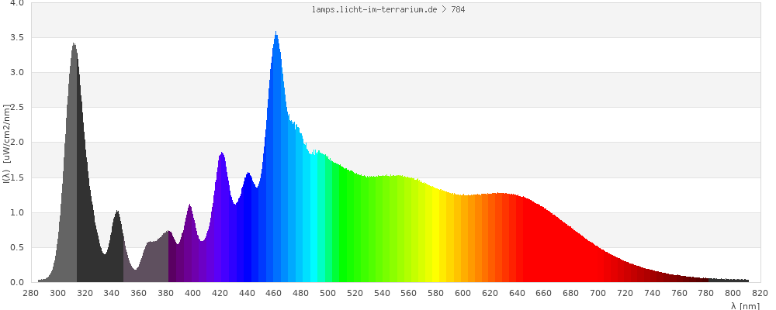Click the λ [nm] x-axis title
Viewport: 776px width, 310px height.
pos(745,305)
